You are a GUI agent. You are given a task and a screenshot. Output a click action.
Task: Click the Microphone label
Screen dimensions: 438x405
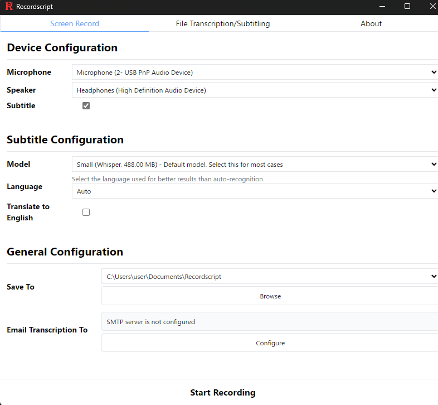(29, 72)
